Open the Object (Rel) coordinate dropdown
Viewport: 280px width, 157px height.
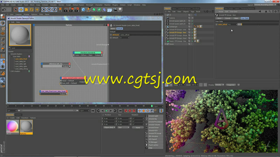coord(109,127)
